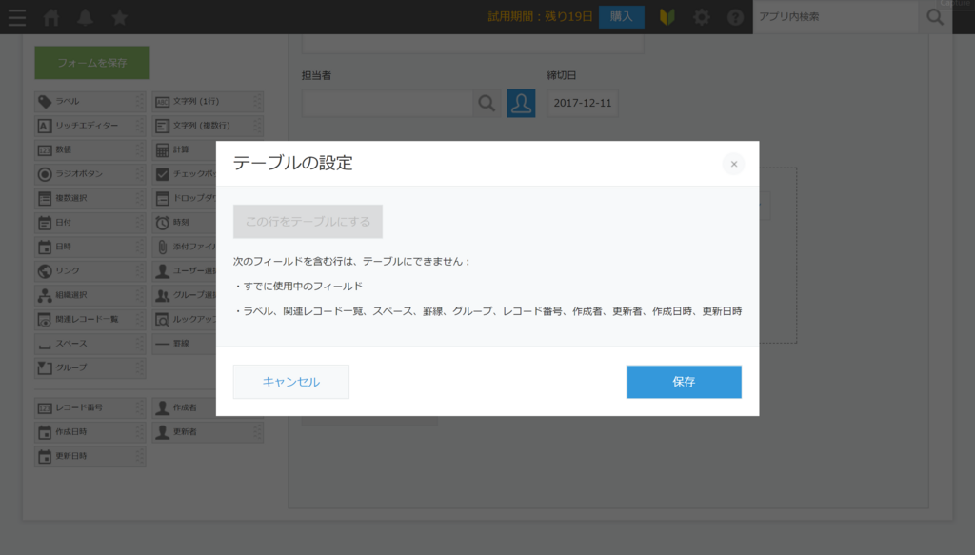Image resolution: width=975 pixels, height=555 pixels.
Task: Select the 更新者 field item
Action: click(208, 432)
